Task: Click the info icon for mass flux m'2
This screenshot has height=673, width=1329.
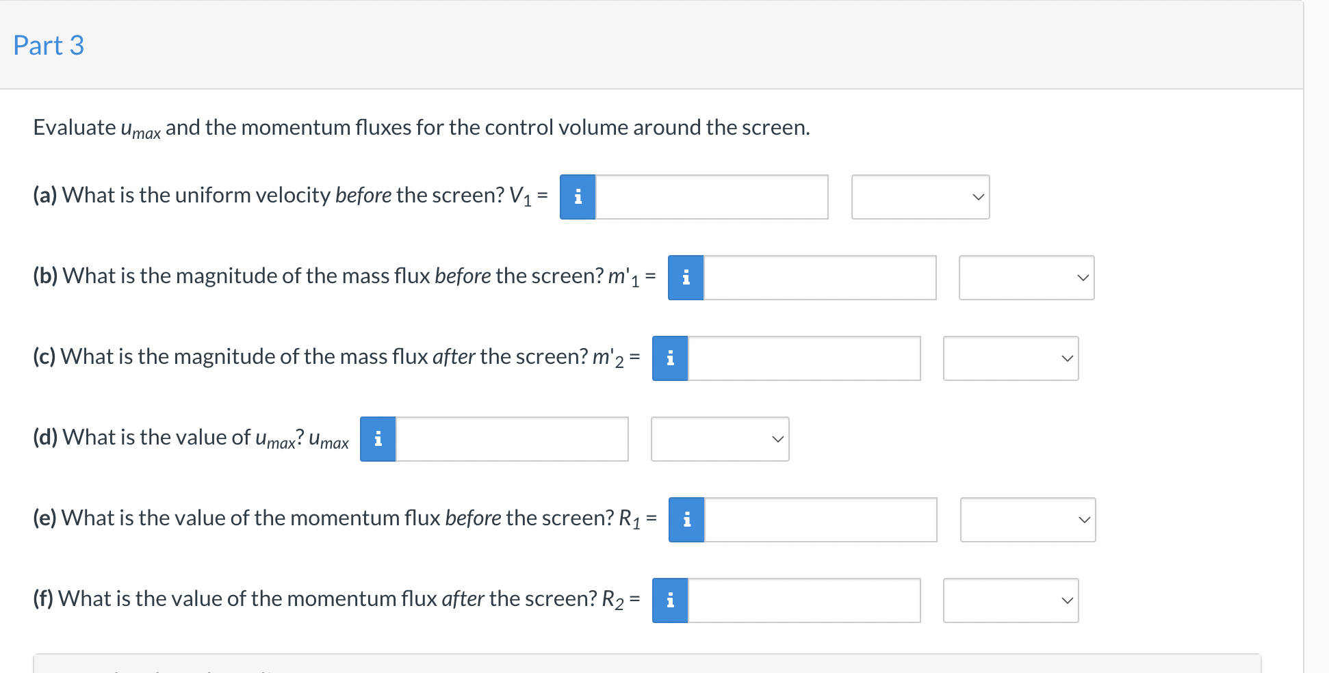Action: pos(669,358)
